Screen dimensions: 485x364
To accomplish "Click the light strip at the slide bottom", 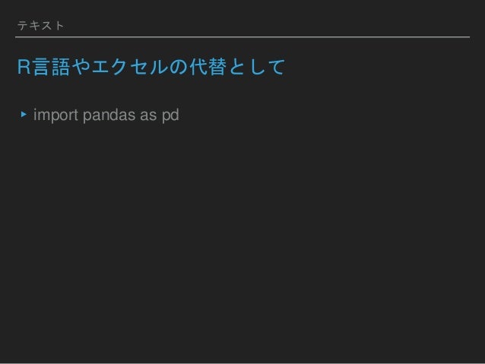I will pyautogui.click(x=242, y=363).
